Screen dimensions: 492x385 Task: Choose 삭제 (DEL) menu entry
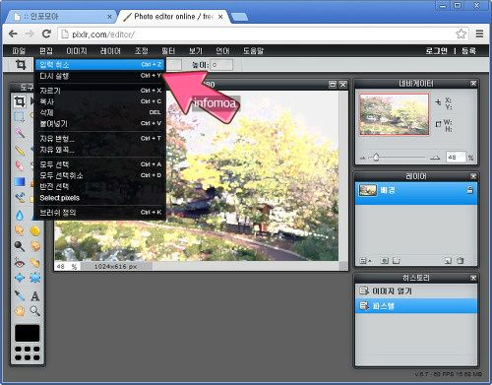(x=100, y=112)
